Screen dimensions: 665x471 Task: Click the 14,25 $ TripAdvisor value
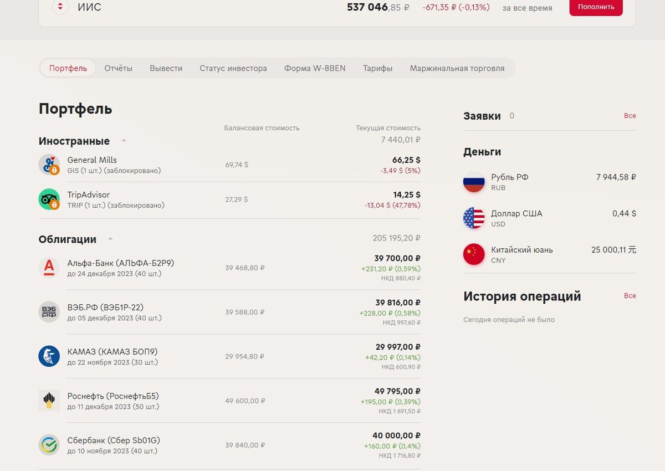click(407, 195)
